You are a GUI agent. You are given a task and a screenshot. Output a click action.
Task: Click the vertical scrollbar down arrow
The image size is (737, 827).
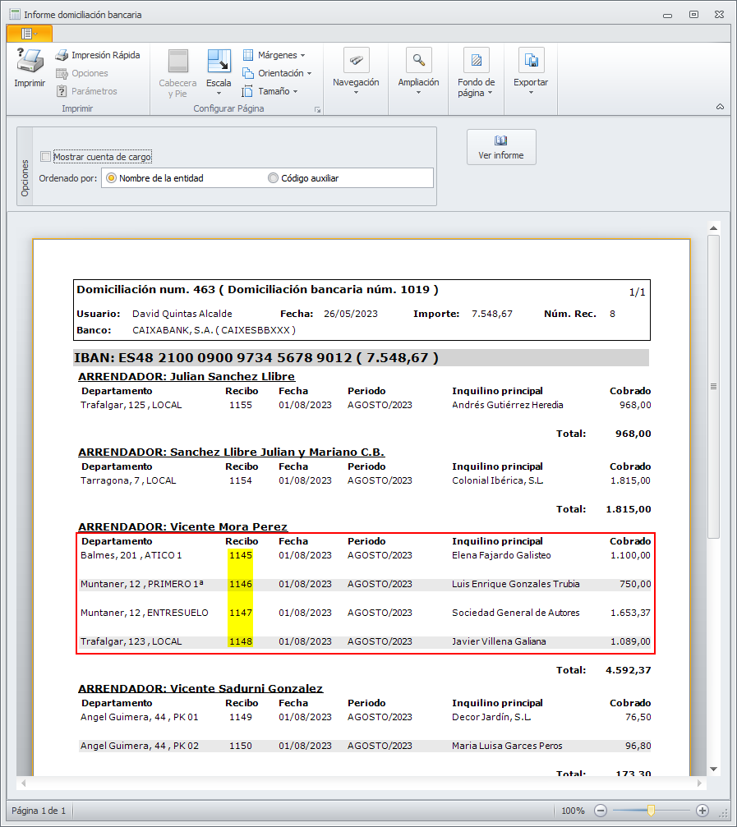tap(714, 769)
